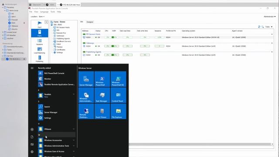Click the Operating system column header
The image size is (279, 157).
coord(188,31)
